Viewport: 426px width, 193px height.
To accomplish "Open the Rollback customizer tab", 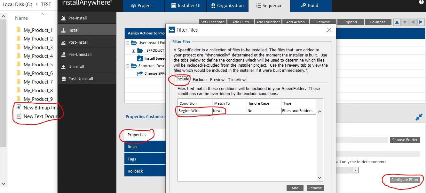I will [145, 171].
